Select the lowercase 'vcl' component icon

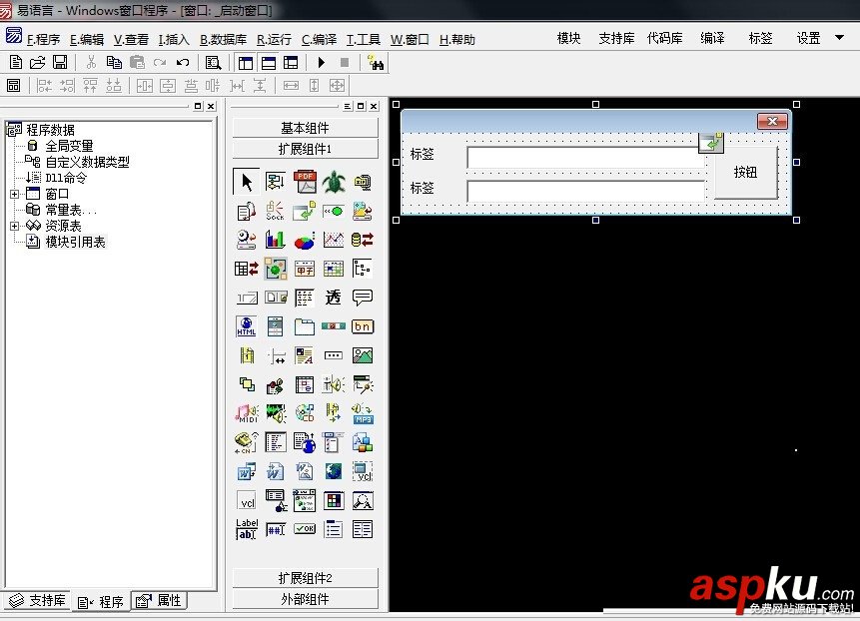pos(247,501)
